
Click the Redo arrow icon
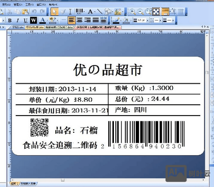coord(42,12)
